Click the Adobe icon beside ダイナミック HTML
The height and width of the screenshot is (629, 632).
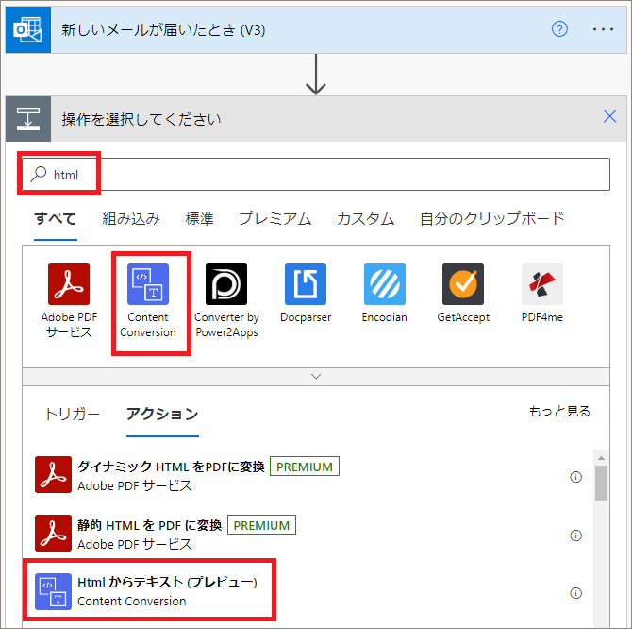[x=53, y=474]
